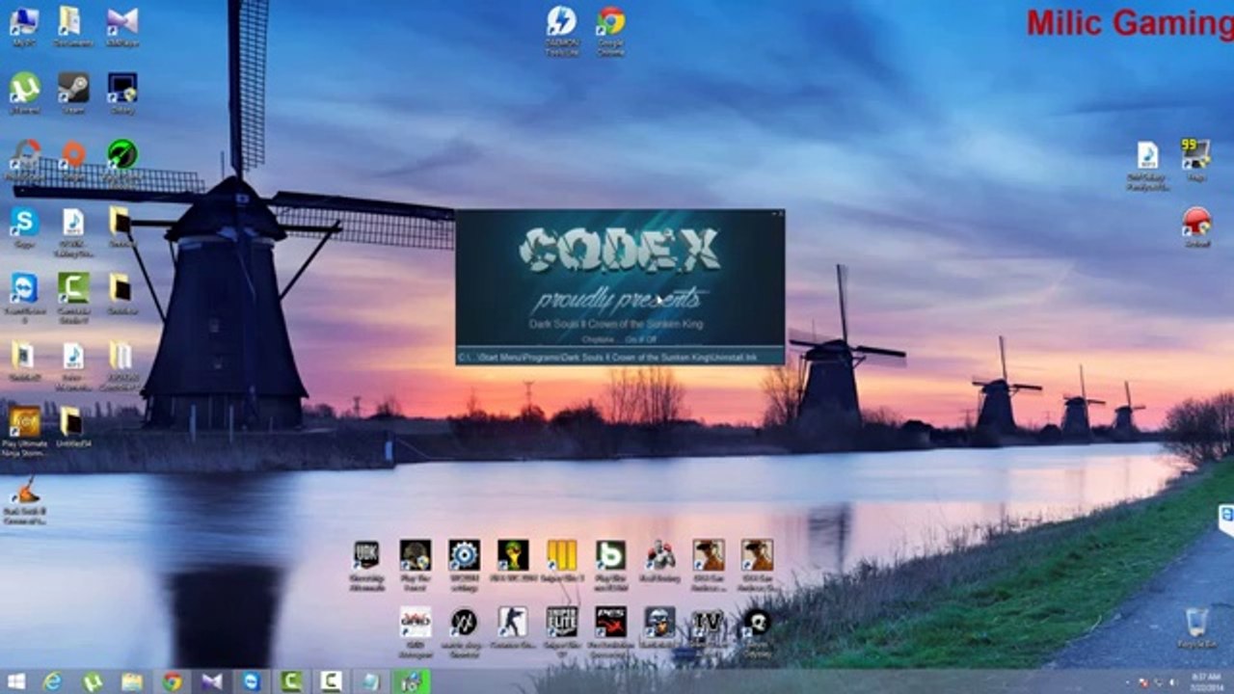This screenshot has width=1234, height=694.
Task: Open the Untitled54 folder on desktop
Action: tap(71, 428)
